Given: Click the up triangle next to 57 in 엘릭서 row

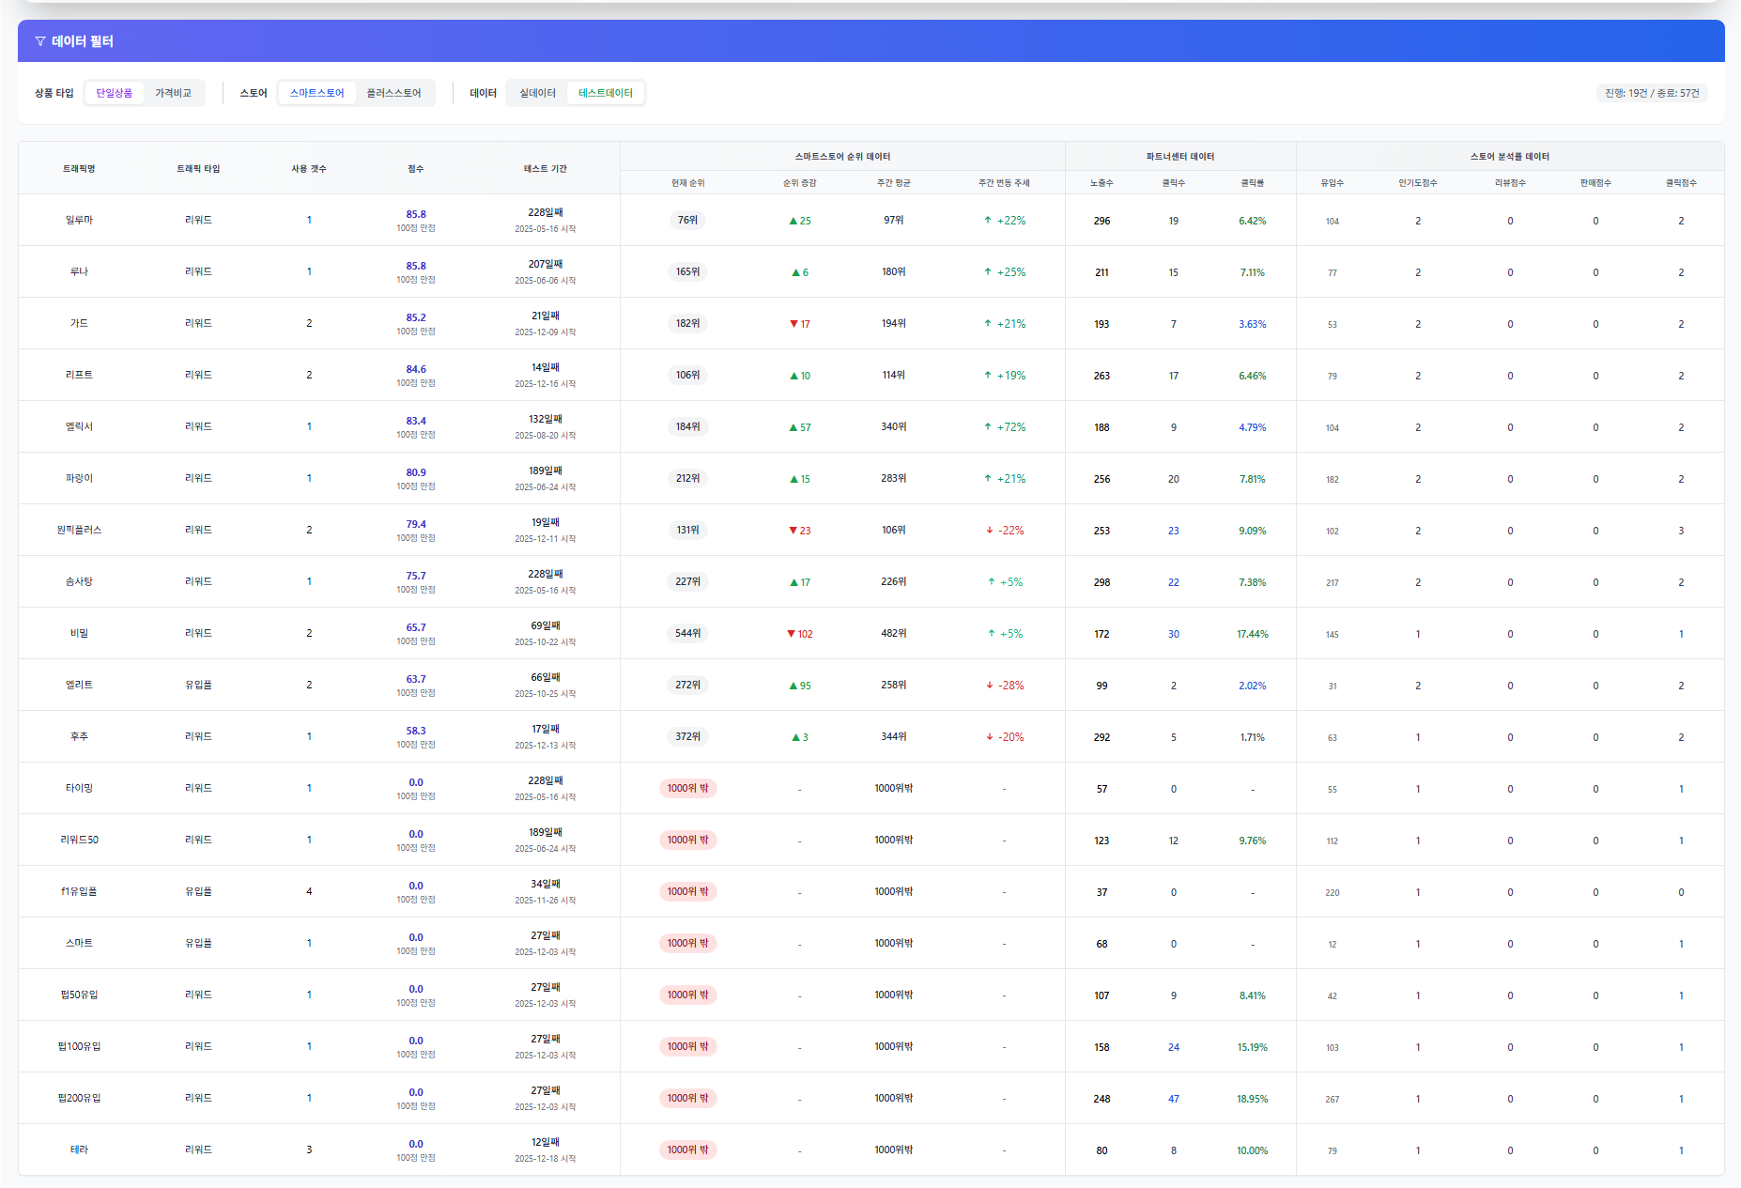Looking at the screenshot, I should (793, 427).
